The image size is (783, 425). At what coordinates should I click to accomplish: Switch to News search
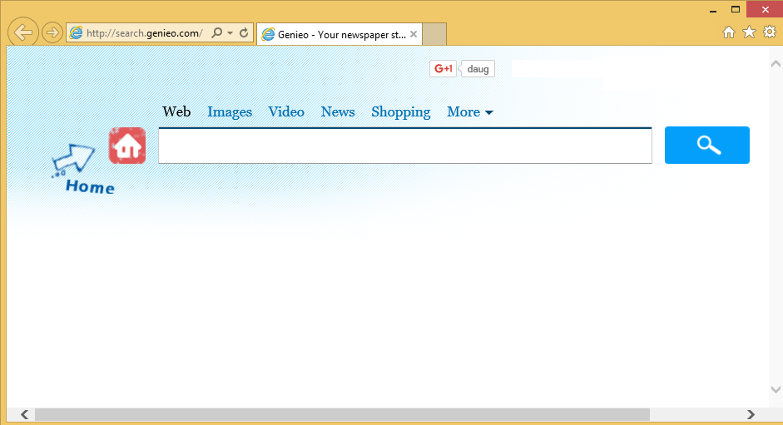point(338,112)
